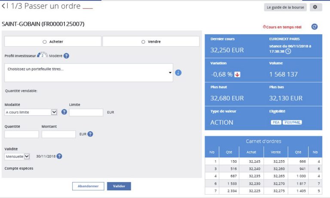Click bid quantity 2 334
Image resolution: width=330 pixels, height=198 pixels.
(x=232, y=191)
